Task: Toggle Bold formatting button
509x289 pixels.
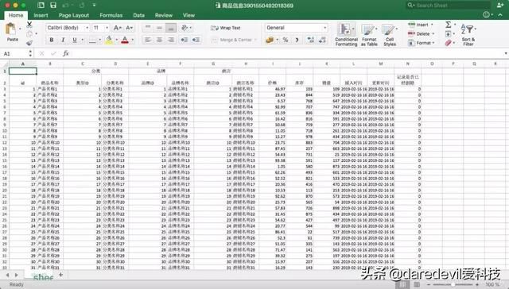Action: point(51,40)
